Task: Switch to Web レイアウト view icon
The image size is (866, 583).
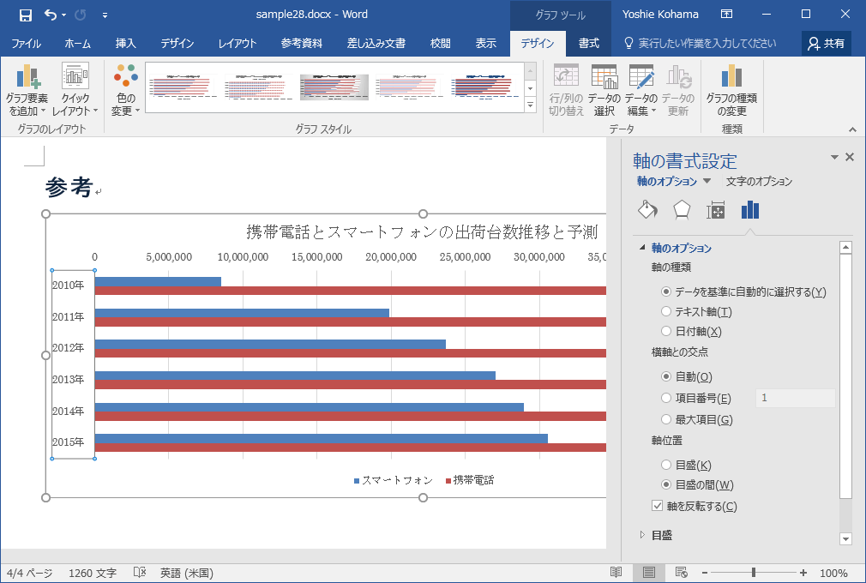Action: (x=682, y=573)
